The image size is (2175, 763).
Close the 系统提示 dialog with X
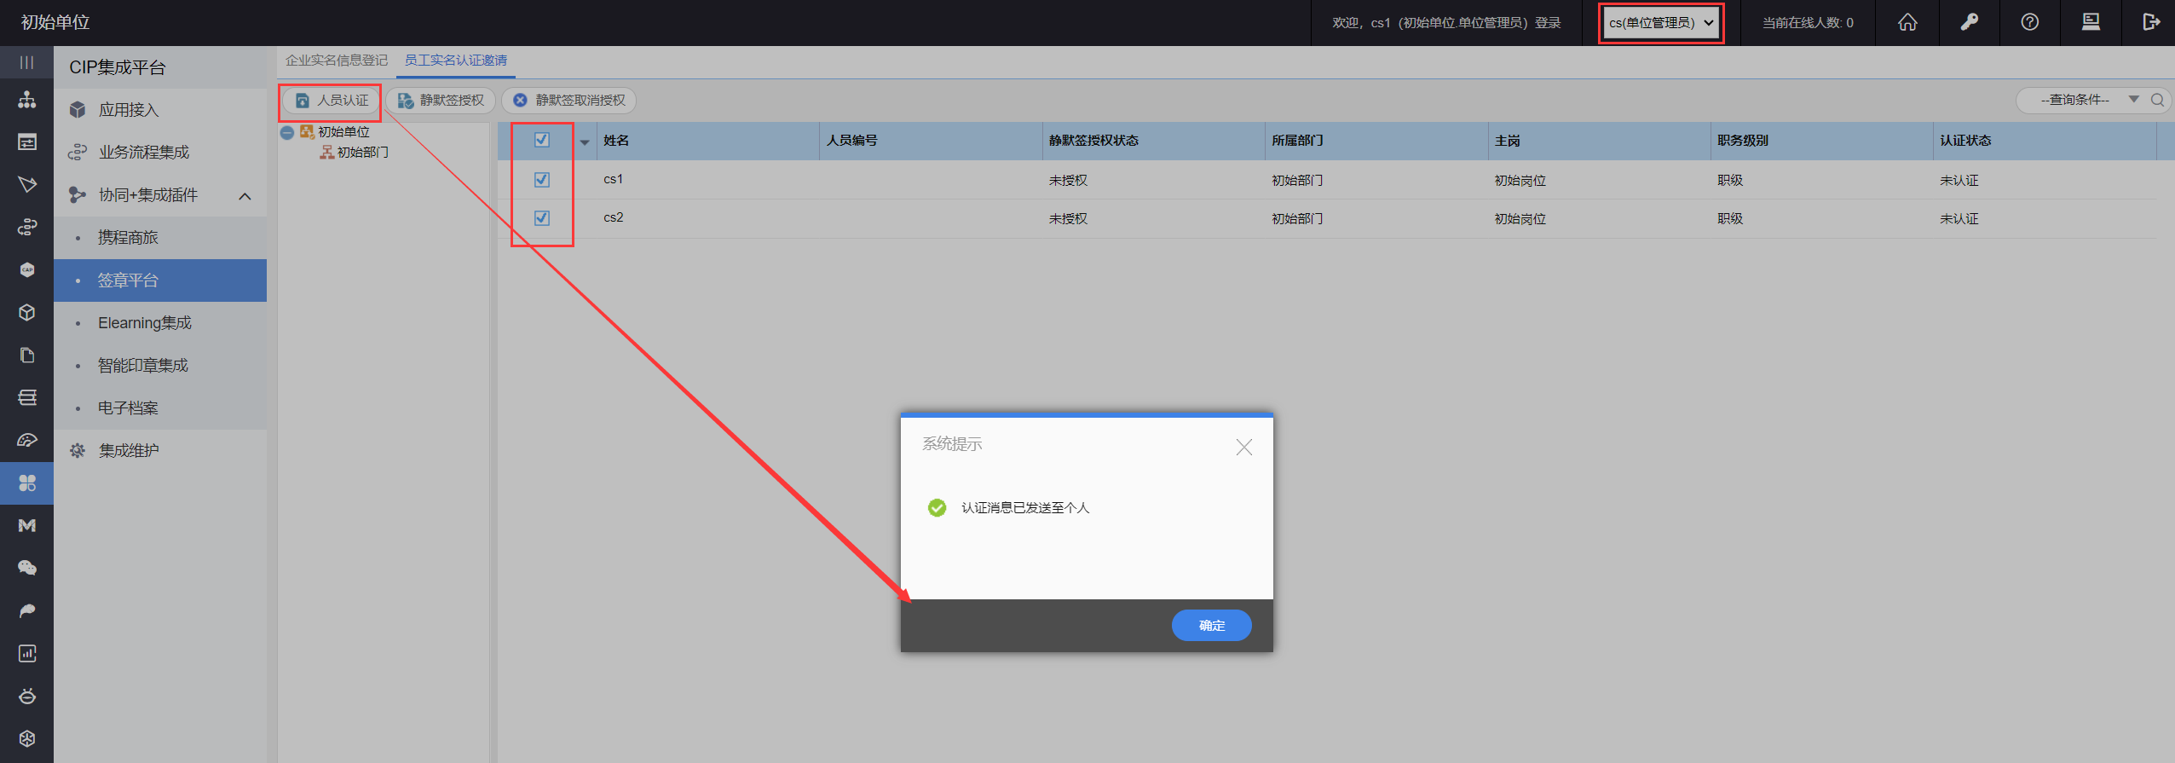[1244, 448]
